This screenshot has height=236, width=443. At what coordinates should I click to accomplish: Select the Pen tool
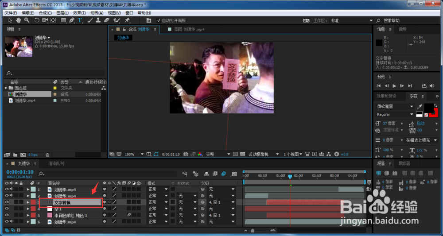pyautogui.click(x=72, y=20)
